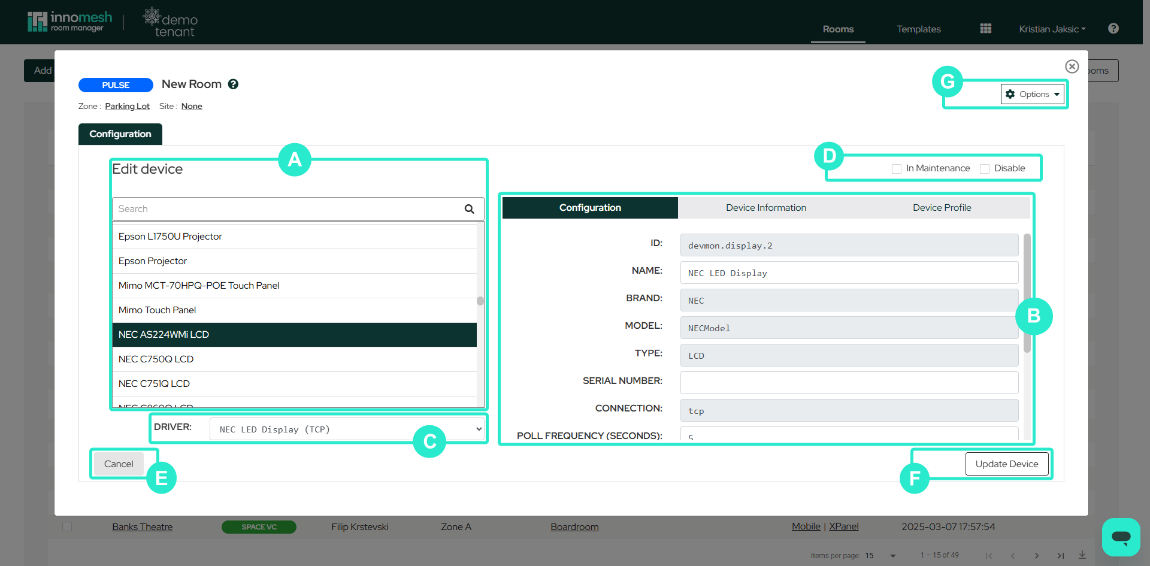
Task: Click the search magnifier icon in device list
Action: (470, 209)
